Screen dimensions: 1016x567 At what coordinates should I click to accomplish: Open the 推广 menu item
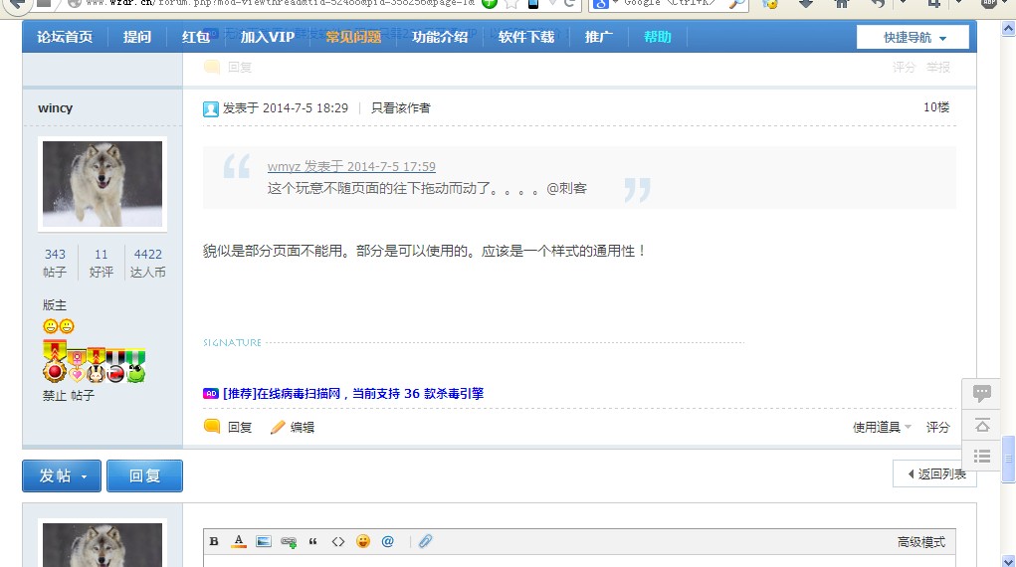click(599, 37)
